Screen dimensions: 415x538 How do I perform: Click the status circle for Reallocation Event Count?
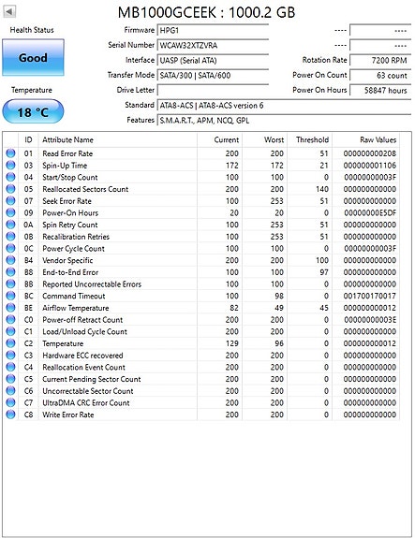coord(10,367)
